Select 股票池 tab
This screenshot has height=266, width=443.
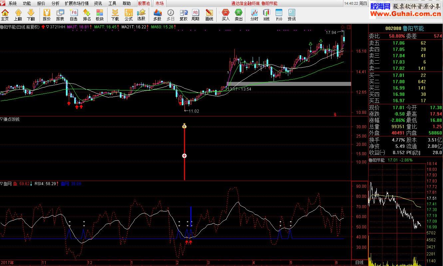144,3
